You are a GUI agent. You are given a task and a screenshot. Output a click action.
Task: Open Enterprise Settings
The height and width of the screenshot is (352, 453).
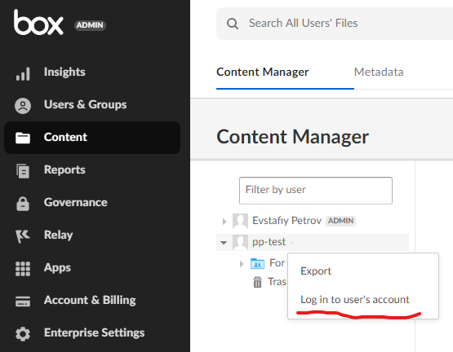click(94, 332)
